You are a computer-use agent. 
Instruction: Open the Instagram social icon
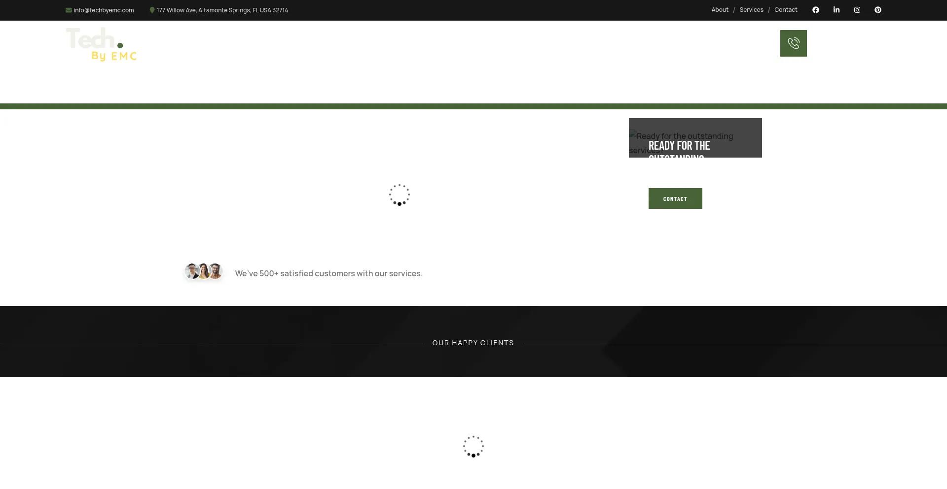(x=857, y=10)
